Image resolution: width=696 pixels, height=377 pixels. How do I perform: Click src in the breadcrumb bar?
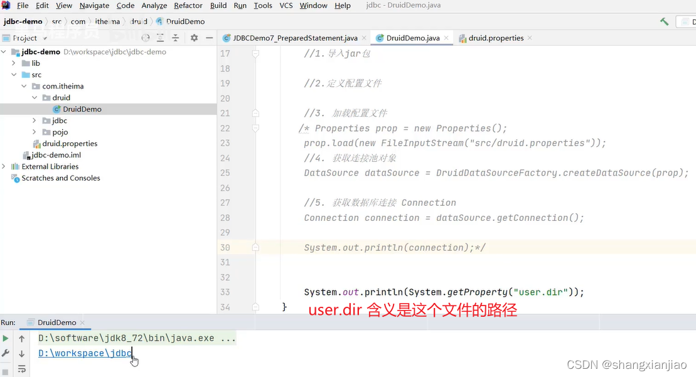(x=56, y=21)
